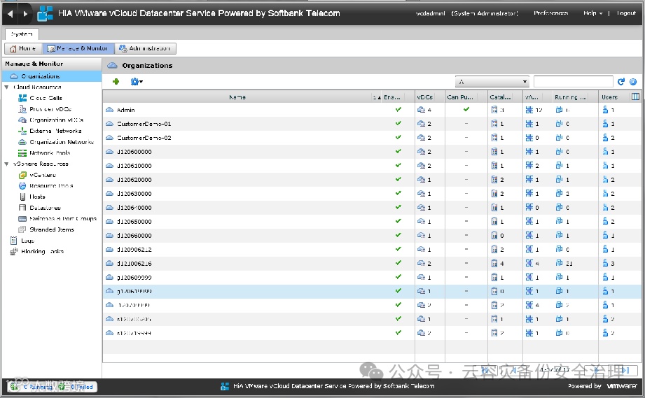645x398 pixels.
Task: Click the green add organization plus icon
Action: coord(116,81)
